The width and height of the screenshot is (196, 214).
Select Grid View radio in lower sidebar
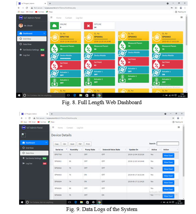pos(23,148)
